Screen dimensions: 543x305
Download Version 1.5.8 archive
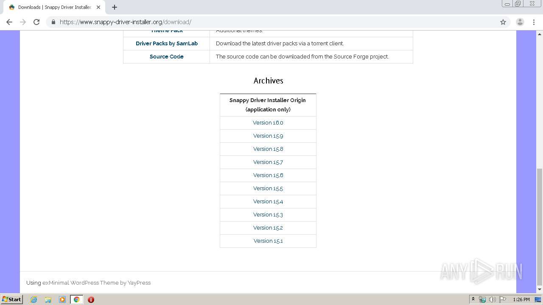click(268, 149)
